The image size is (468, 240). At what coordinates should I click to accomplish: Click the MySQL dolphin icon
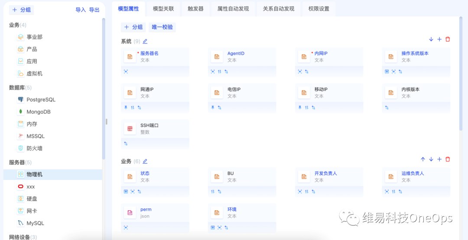[21, 223]
